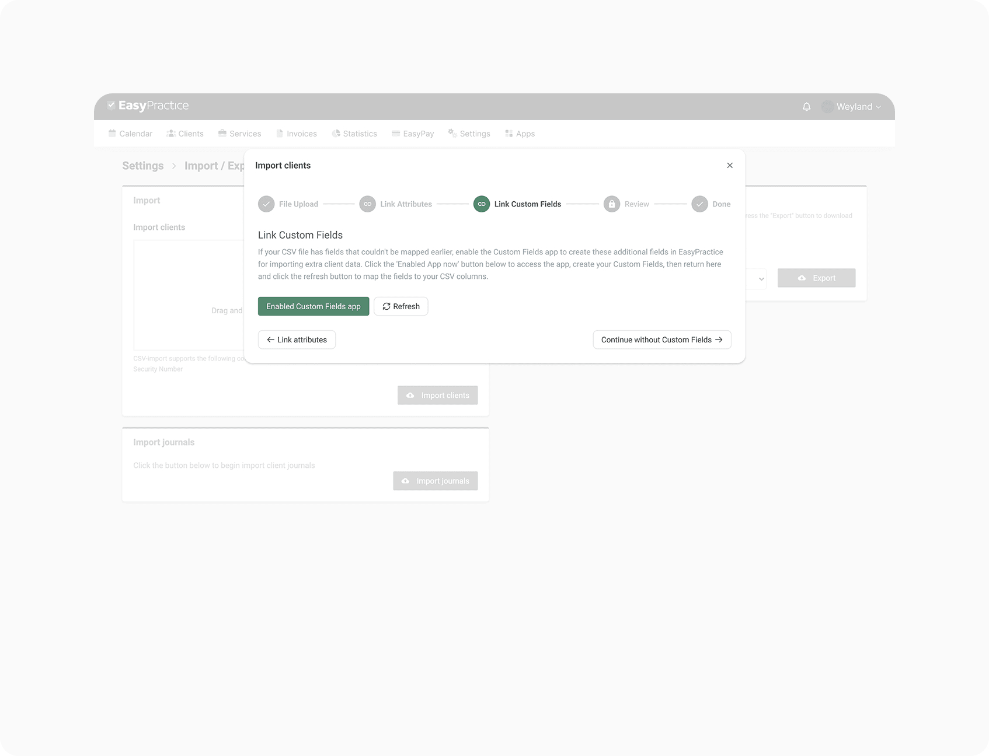This screenshot has height=756, width=989.
Task: Open the export format dropdown chevron
Action: click(x=761, y=279)
